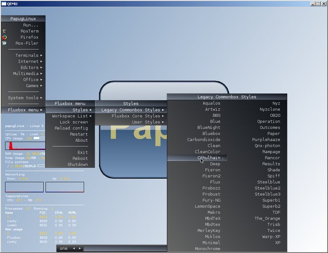Apply the Monochrome style
The image size is (328, 253).
coord(197,249)
